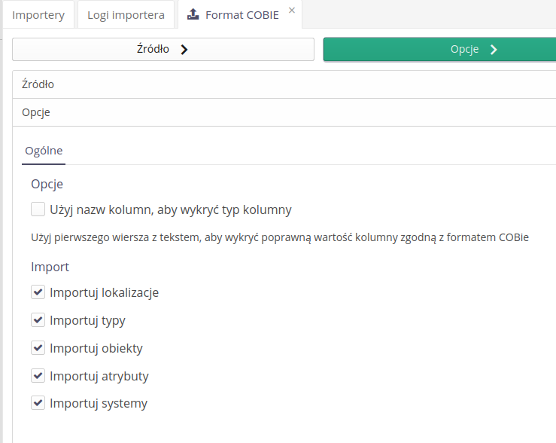Toggle the Importuj systemy checkbox
The width and height of the screenshot is (556, 443).
(x=38, y=403)
